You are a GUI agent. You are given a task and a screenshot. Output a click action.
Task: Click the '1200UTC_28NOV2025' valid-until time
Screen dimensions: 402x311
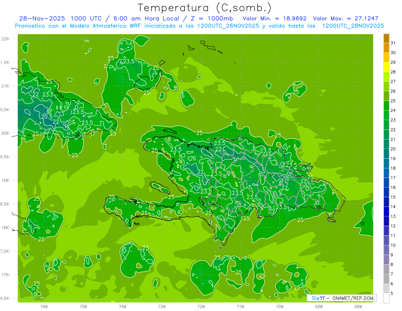click(x=353, y=25)
